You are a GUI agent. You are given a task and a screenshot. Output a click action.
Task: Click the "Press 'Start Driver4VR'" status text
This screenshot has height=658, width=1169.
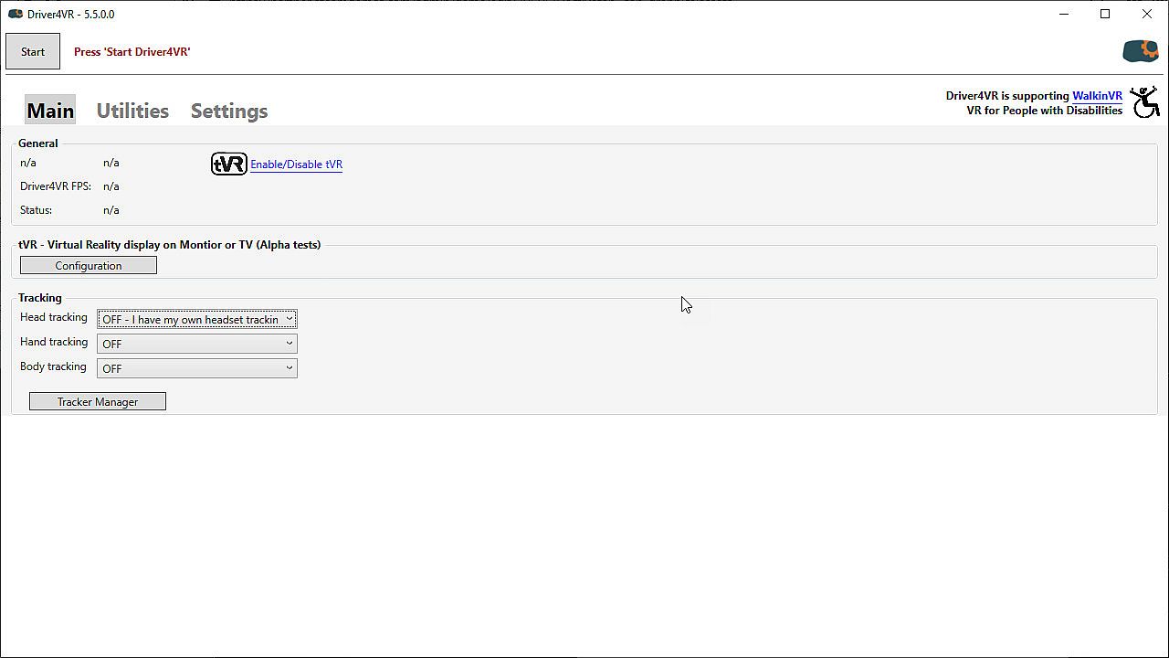[x=132, y=52]
